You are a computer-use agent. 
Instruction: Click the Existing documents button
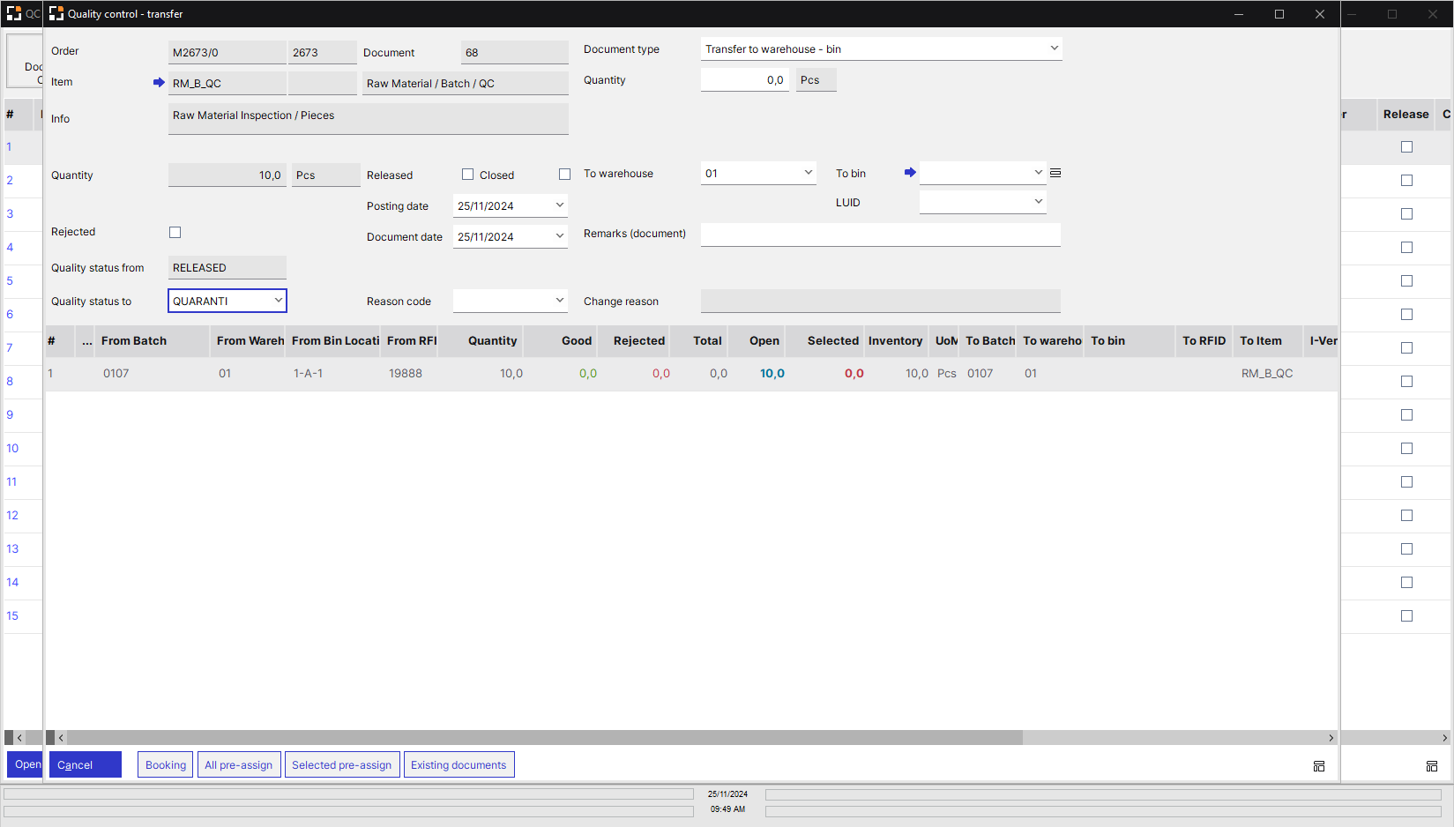(x=459, y=764)
